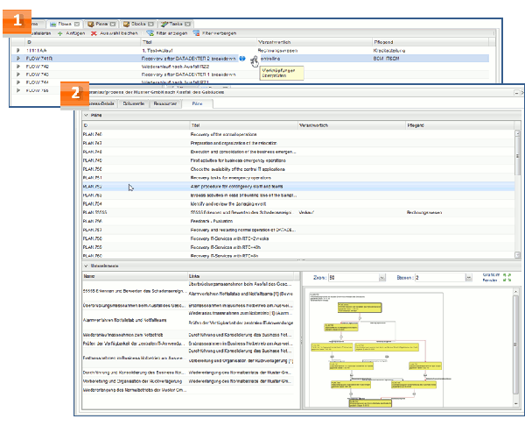
Task: Select the 'Feedback - Evaluation' plan row
Action: tap(298, 222)
